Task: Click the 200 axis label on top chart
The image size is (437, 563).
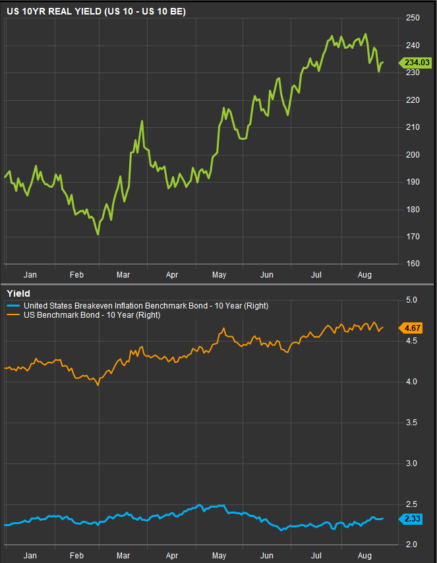Action: click(x=413, y=155)
